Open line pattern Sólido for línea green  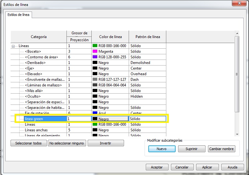[147, 119]
